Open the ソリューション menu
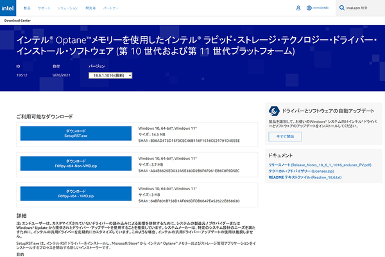This screenshot has height=257, width=385. pos(67,8)
